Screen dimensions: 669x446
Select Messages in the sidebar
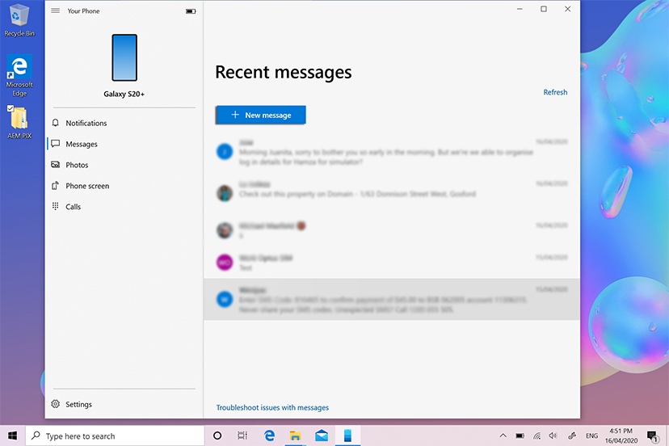124,144
